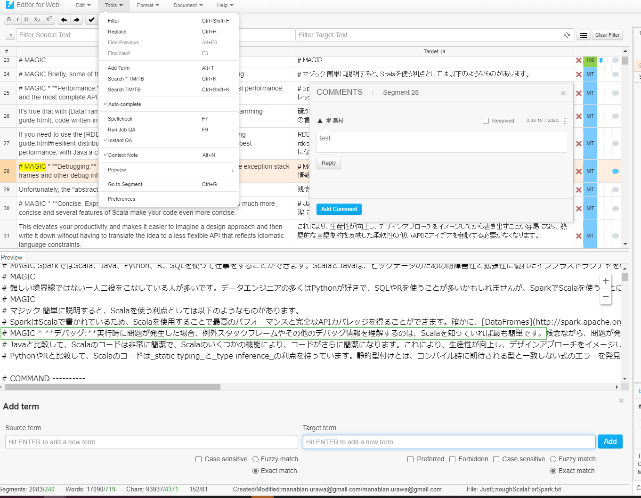The image size is (641, 498).
Task: Expand filter options small arrow button
Action: [10, 35]
